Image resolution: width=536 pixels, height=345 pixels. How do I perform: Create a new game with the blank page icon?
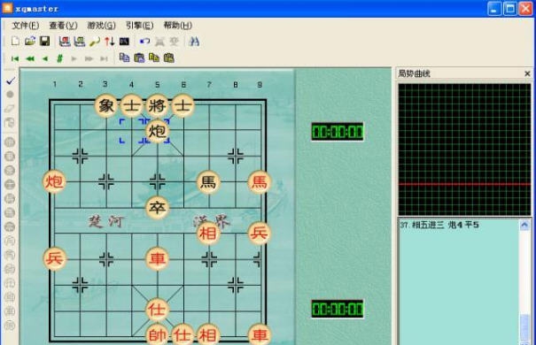pos(15,41)
